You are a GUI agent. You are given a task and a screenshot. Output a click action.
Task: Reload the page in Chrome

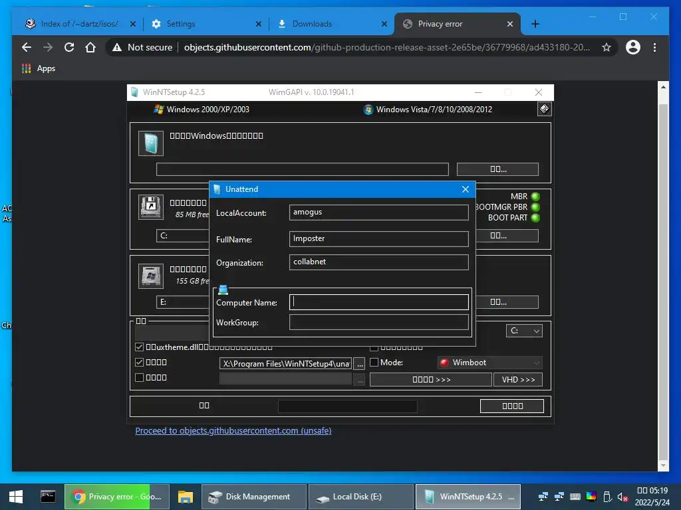pyautogui.click(x=69, y=47)
